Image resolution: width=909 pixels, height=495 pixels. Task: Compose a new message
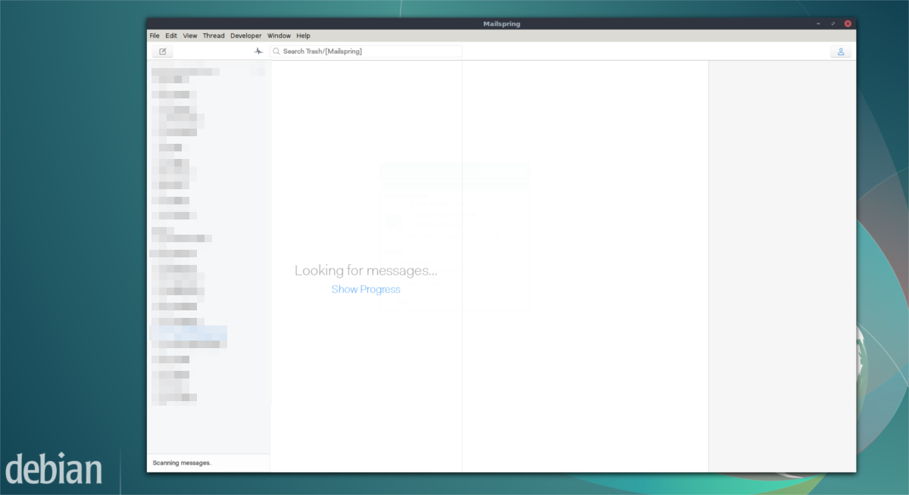(x=162, y=51)
